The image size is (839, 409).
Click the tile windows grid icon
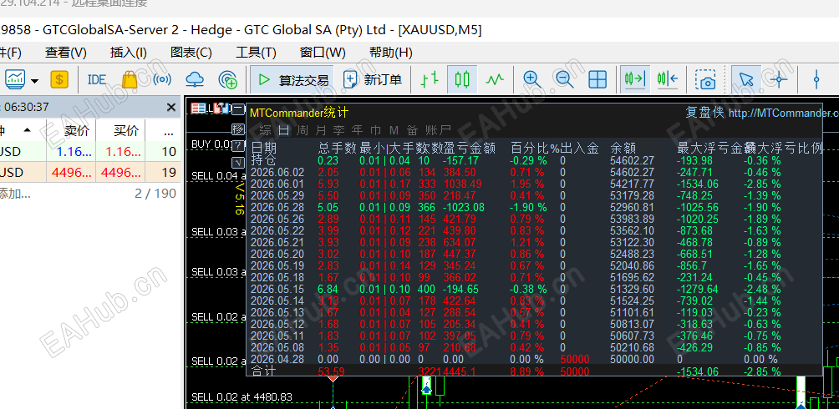(597, 79)
